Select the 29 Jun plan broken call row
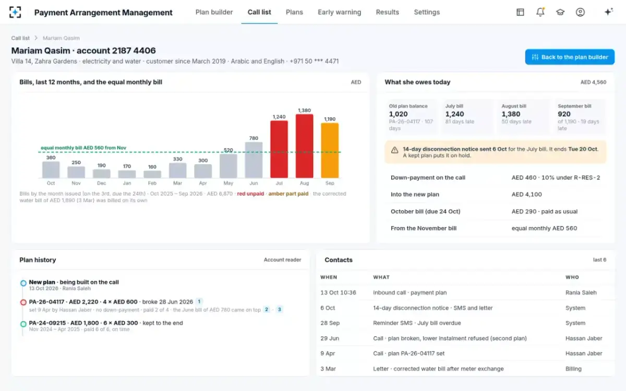This screenshot has height=391, width=626. tap(465, 338)
